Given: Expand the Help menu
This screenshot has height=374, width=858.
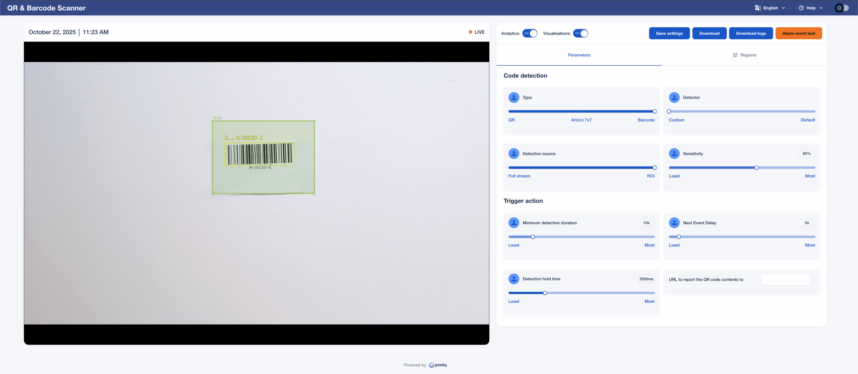Looking at the screenshot, I should point(811,8).
